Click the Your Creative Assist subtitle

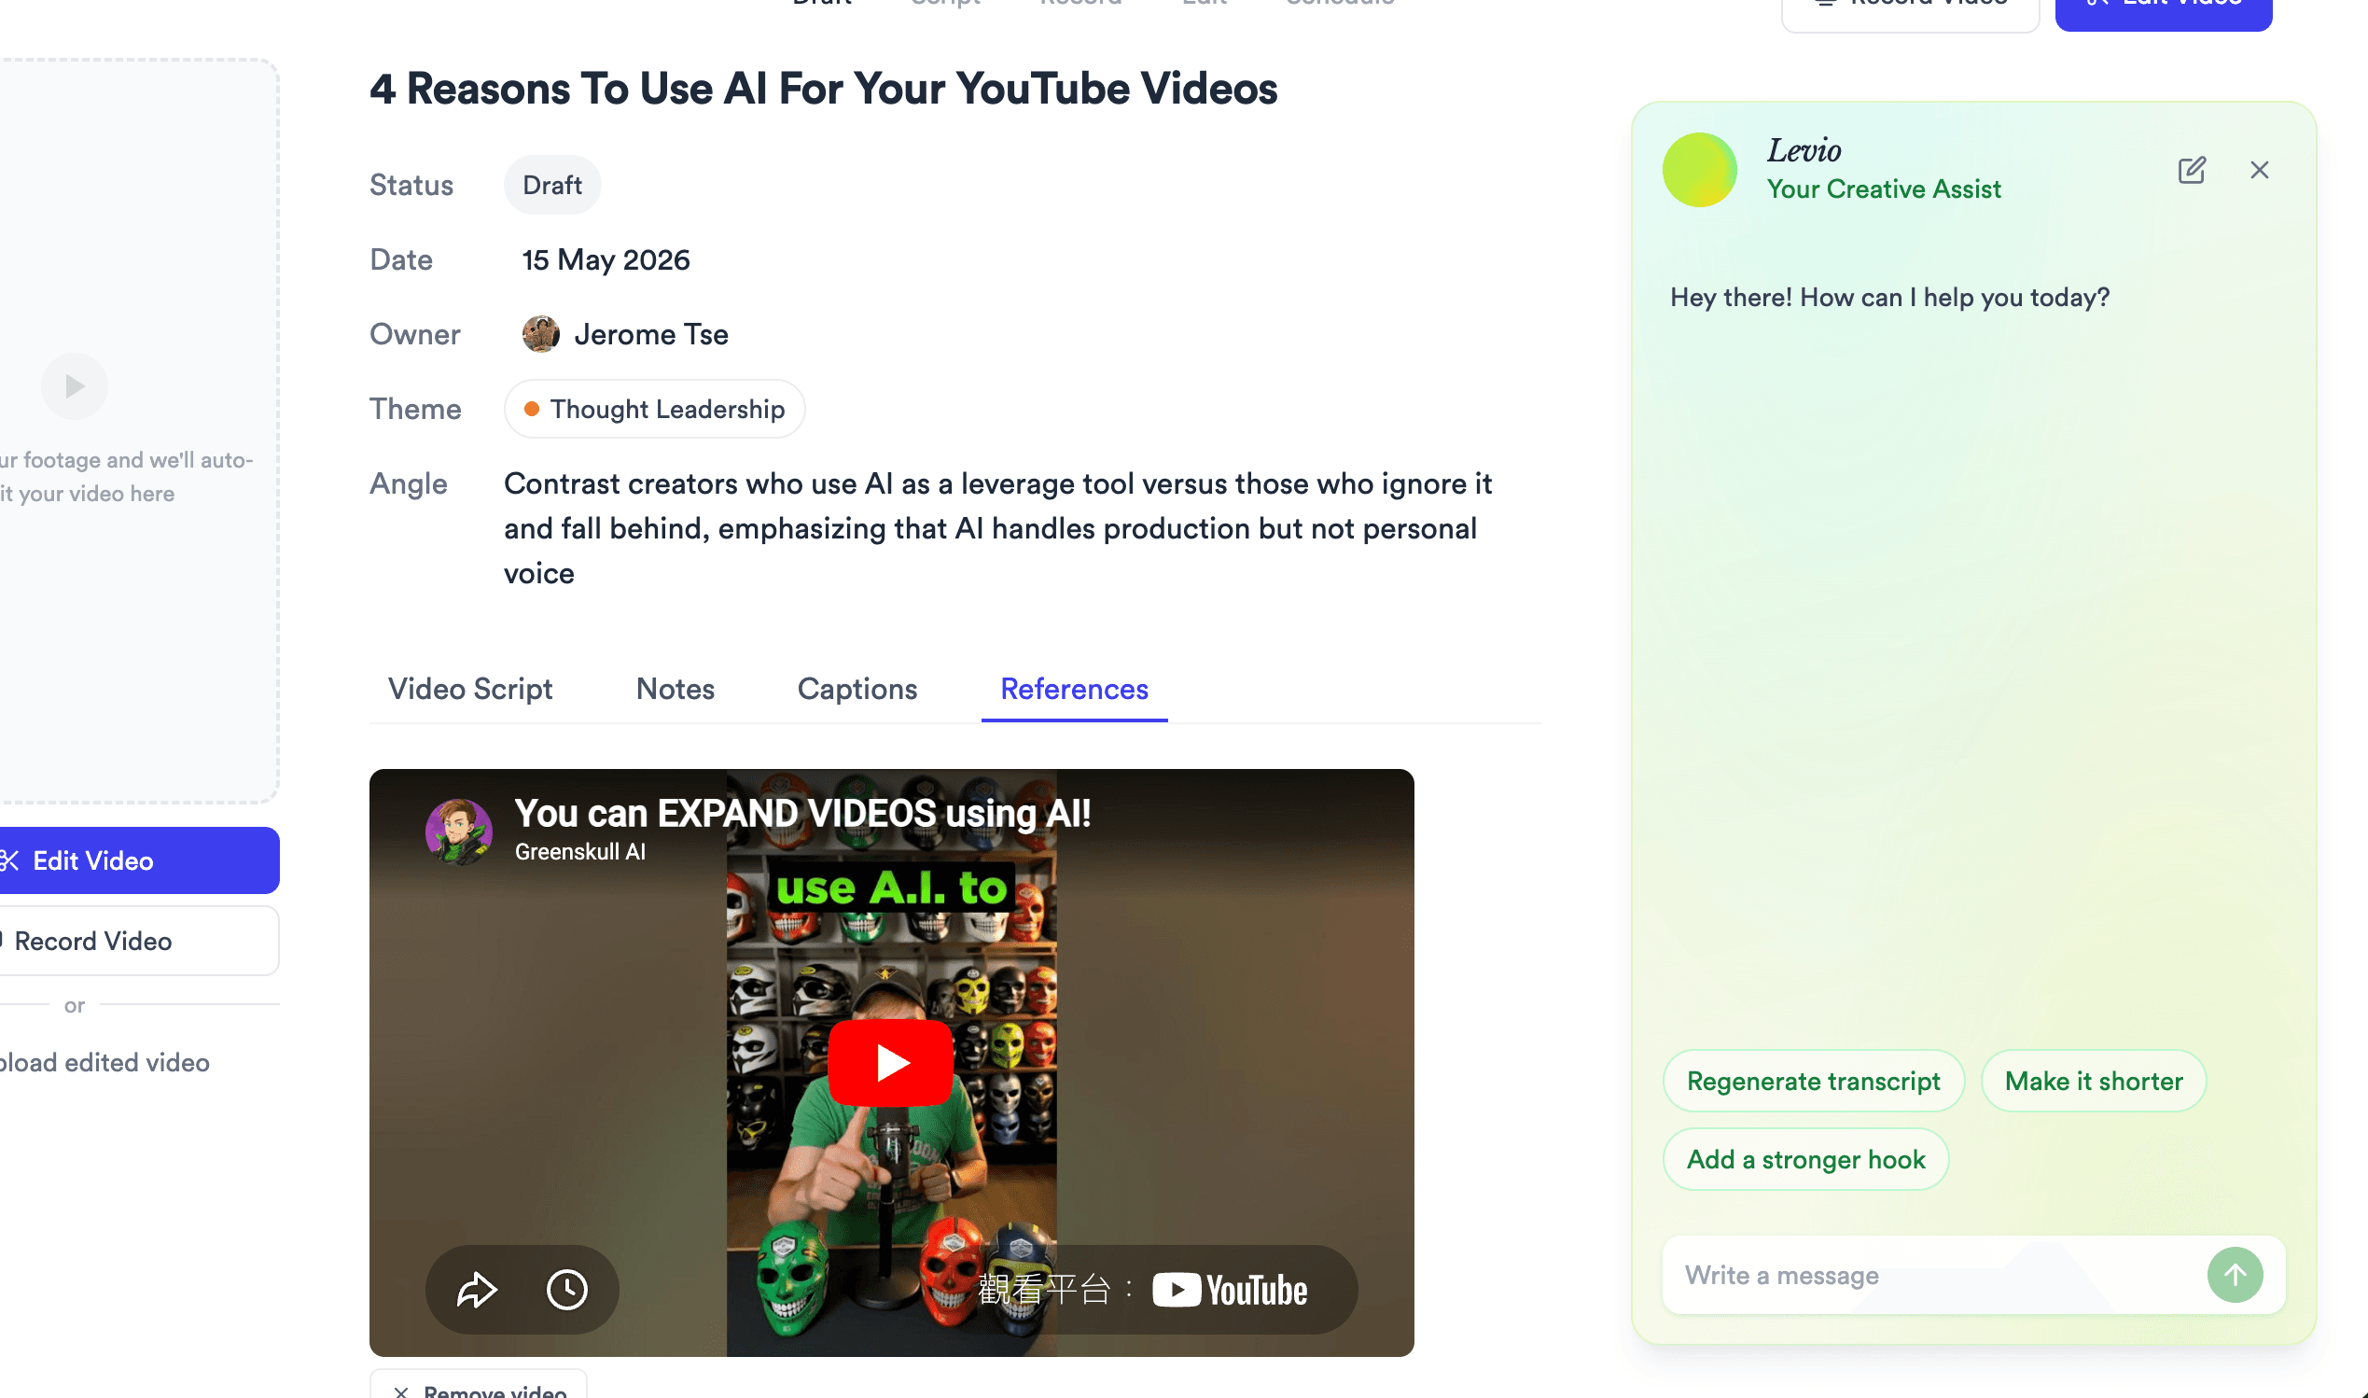click(1883, 189)
